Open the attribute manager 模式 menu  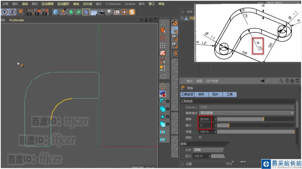(x=190, y=81)
